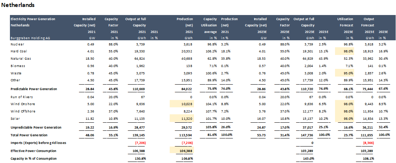Click the Predictable Power Generation row label
This screenshot has width=396, height=163.
34,89
